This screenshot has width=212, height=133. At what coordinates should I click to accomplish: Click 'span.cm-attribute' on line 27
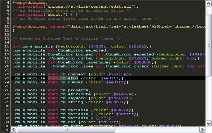69,94
